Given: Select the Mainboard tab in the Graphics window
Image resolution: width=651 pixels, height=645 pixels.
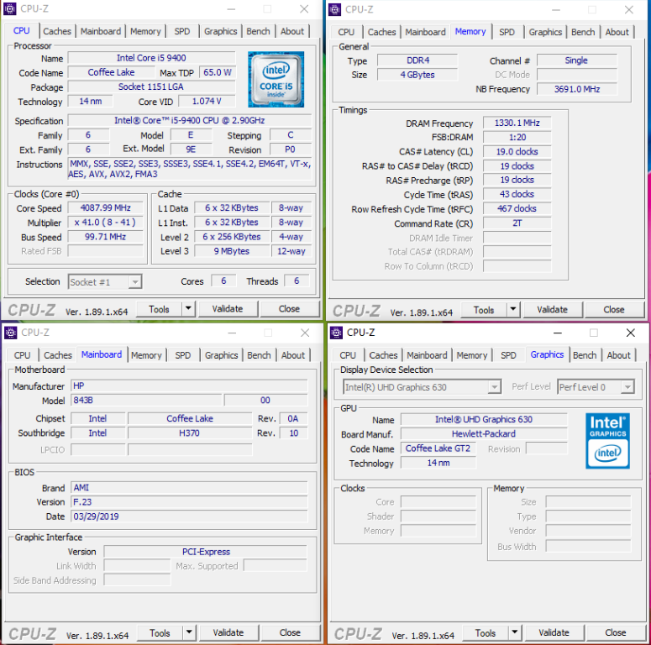Looking at the screenshot, I should [427, 355].
